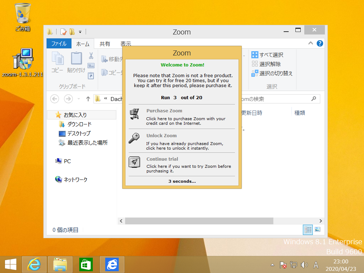
Task: Click the new folder icon in quick access toolbar
Action: 72,32
